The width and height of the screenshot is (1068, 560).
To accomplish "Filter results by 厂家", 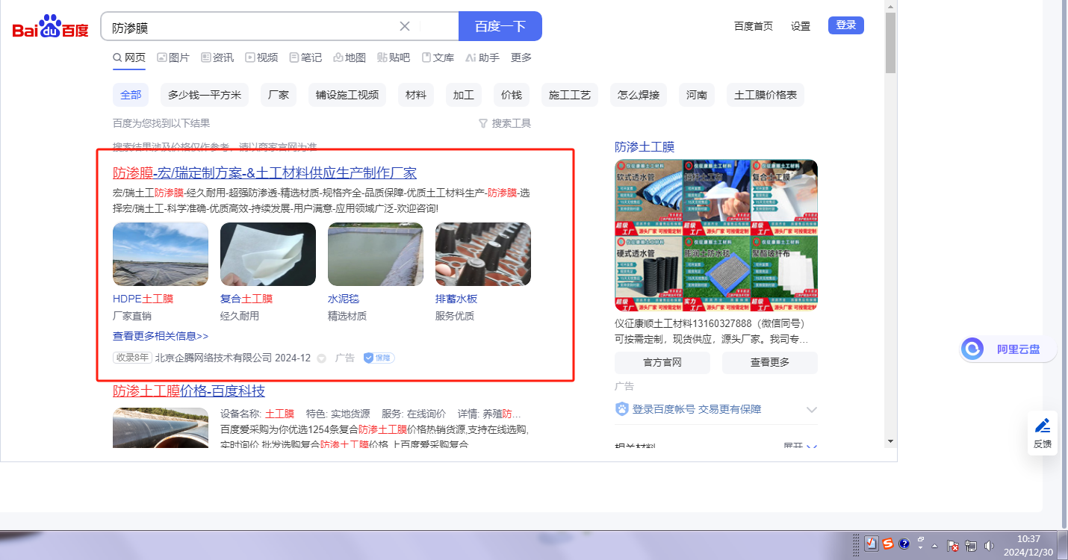I will pos(279,95).
